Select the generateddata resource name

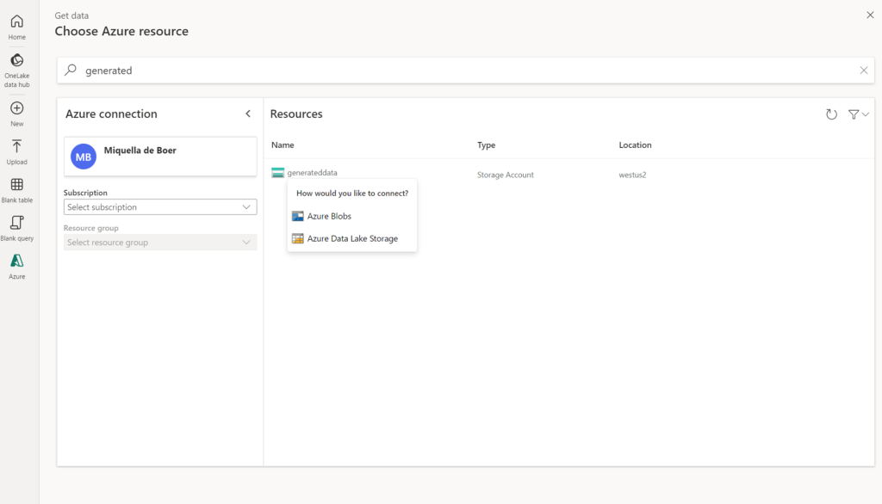[312, 173]
